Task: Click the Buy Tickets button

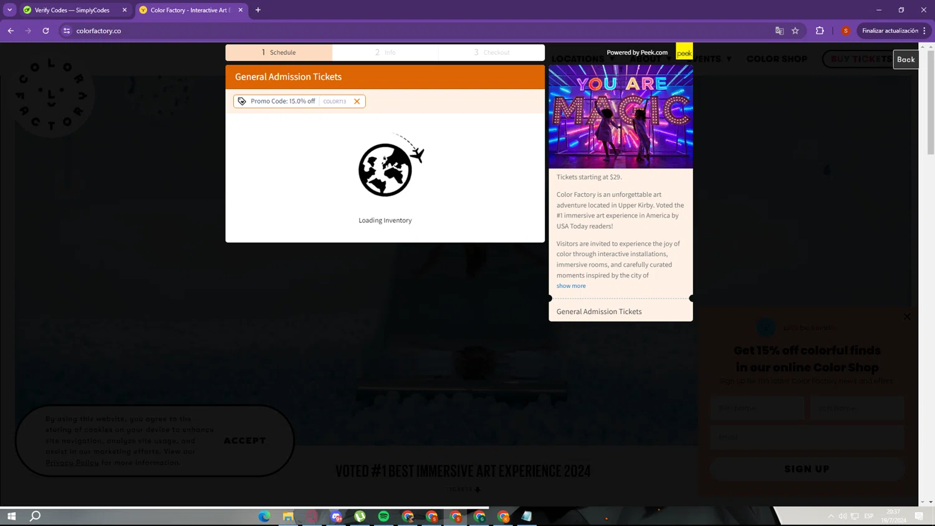Action: pyautogui.click(x=860, y=59)
